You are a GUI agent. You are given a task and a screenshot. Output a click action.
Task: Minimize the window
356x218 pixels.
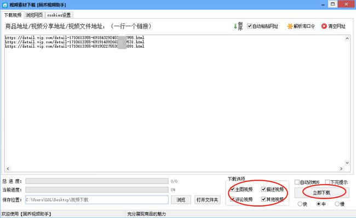coord(323,5)
